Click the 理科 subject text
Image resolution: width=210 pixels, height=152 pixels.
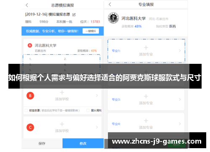click(x=28, y=22)
